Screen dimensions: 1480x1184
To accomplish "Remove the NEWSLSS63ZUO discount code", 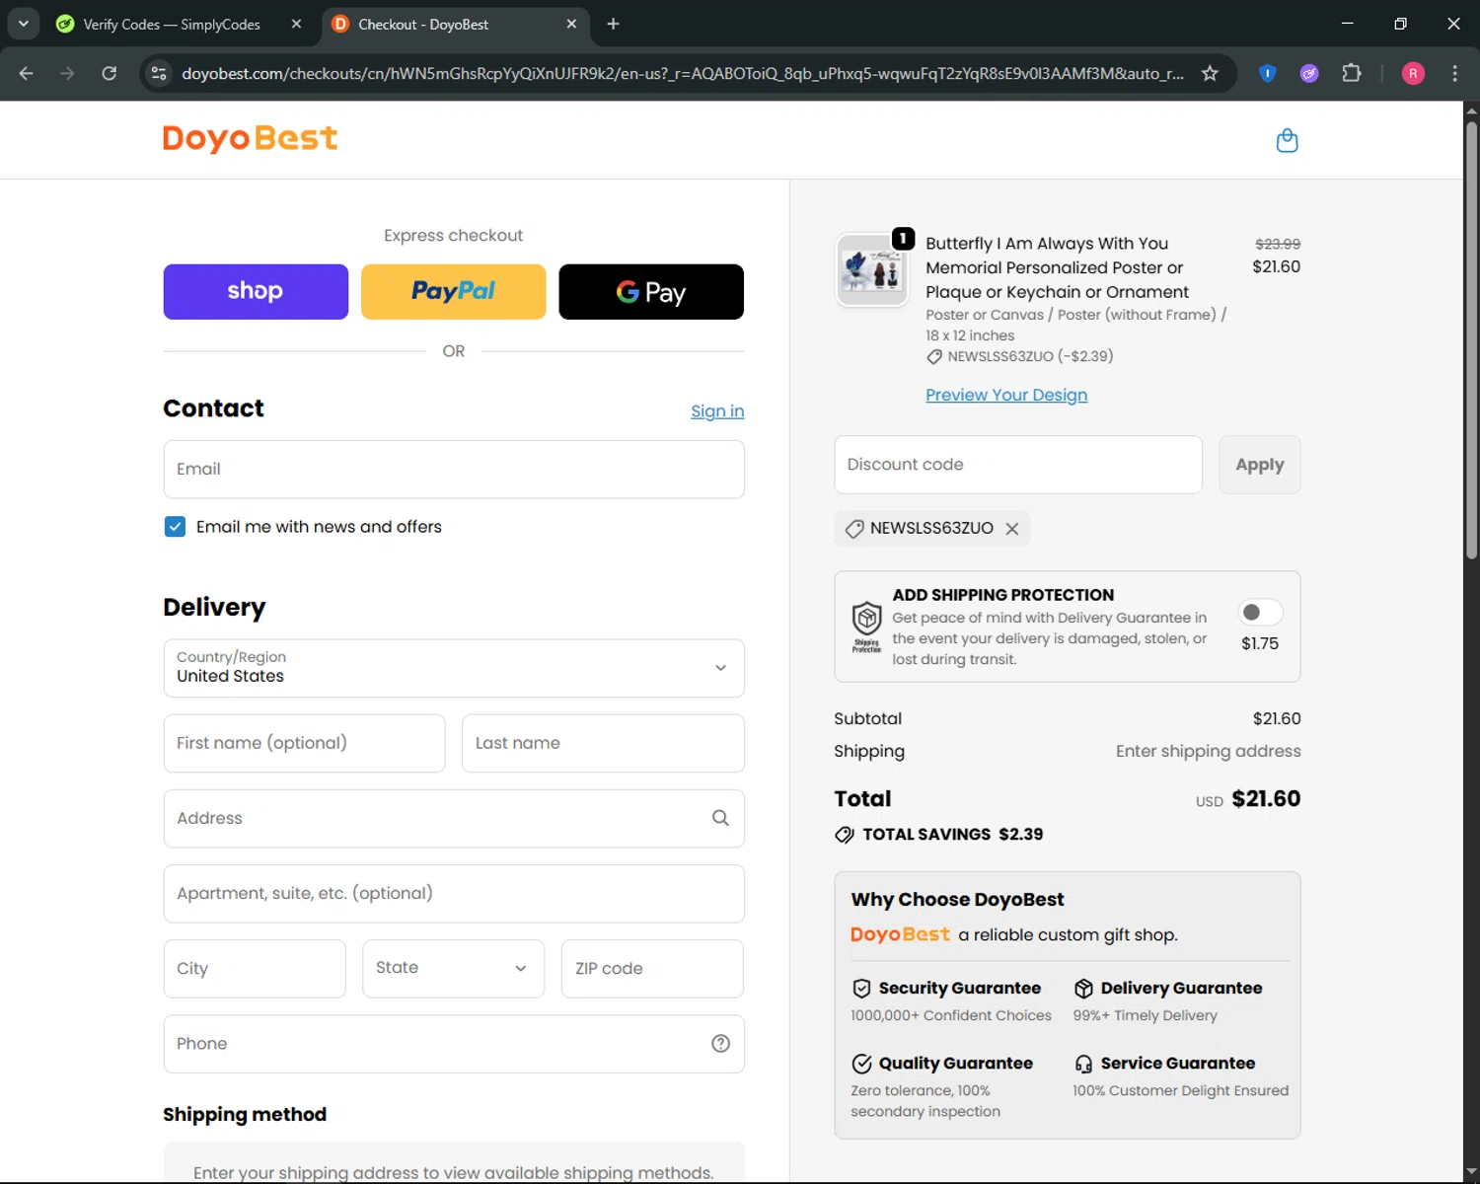I will tap(1012, 529).
